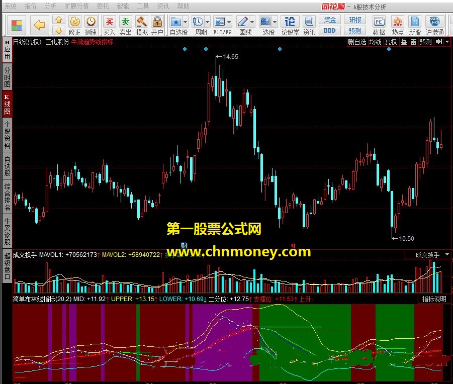Switch to the 个股资料 sidebar tab

point(7,135)
